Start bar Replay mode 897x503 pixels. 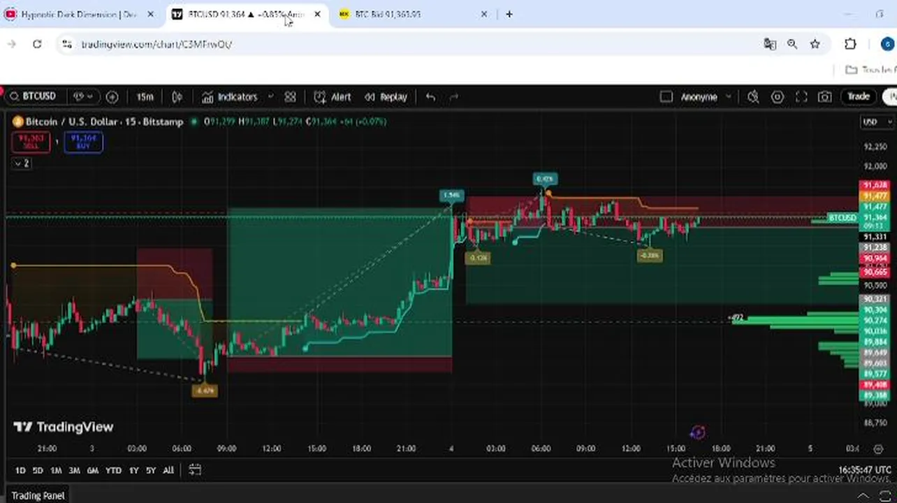(386, 97)
